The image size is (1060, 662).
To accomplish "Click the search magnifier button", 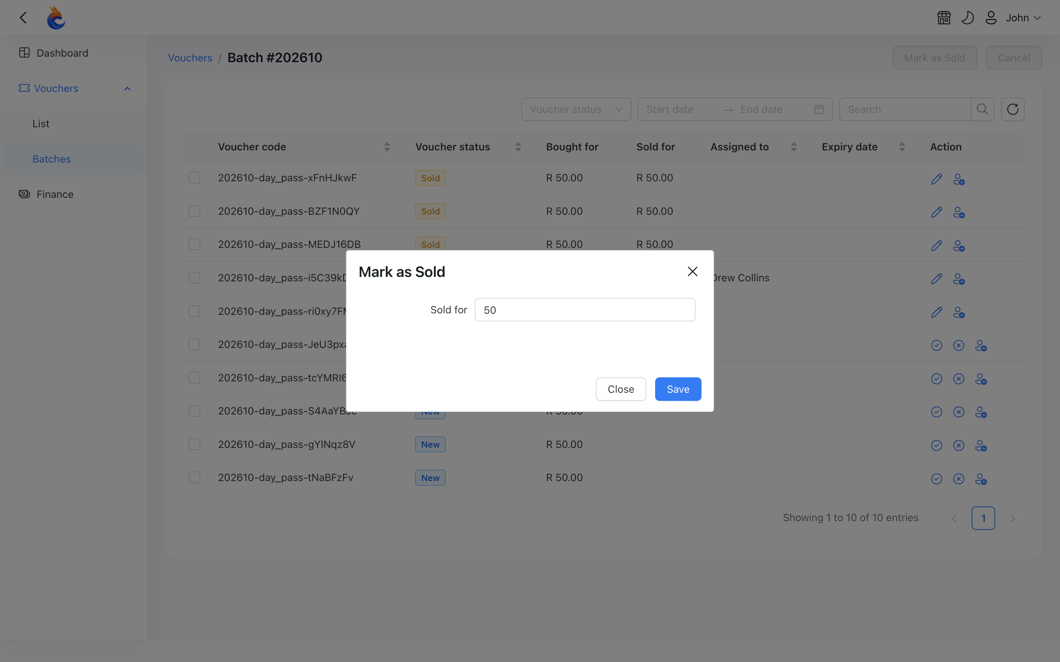I will tap(982, 109).
